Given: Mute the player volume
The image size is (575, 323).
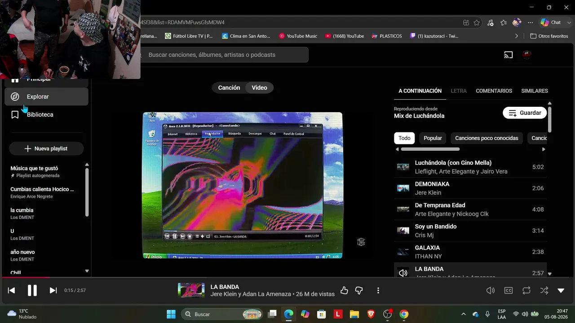Looking at the screenshot, I should pos(491,290).
